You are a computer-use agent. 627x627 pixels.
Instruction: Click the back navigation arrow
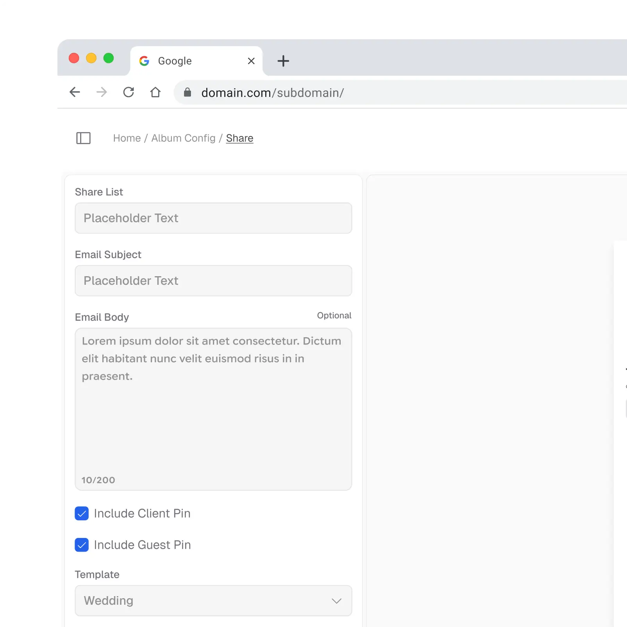75,92
